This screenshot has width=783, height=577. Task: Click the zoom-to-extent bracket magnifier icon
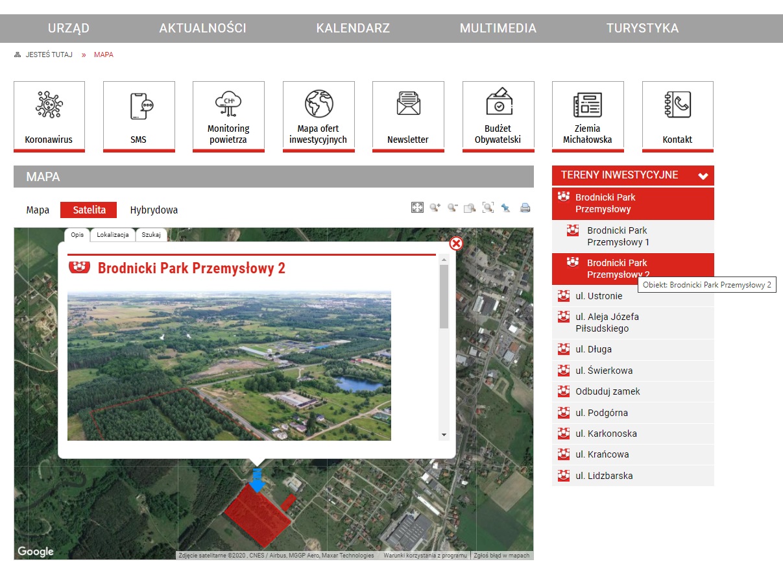(x=488, y=208)
